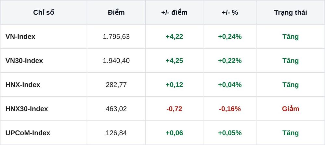Select the red Giảm status
Screen dimensions: 325x145
coord(291,109)
